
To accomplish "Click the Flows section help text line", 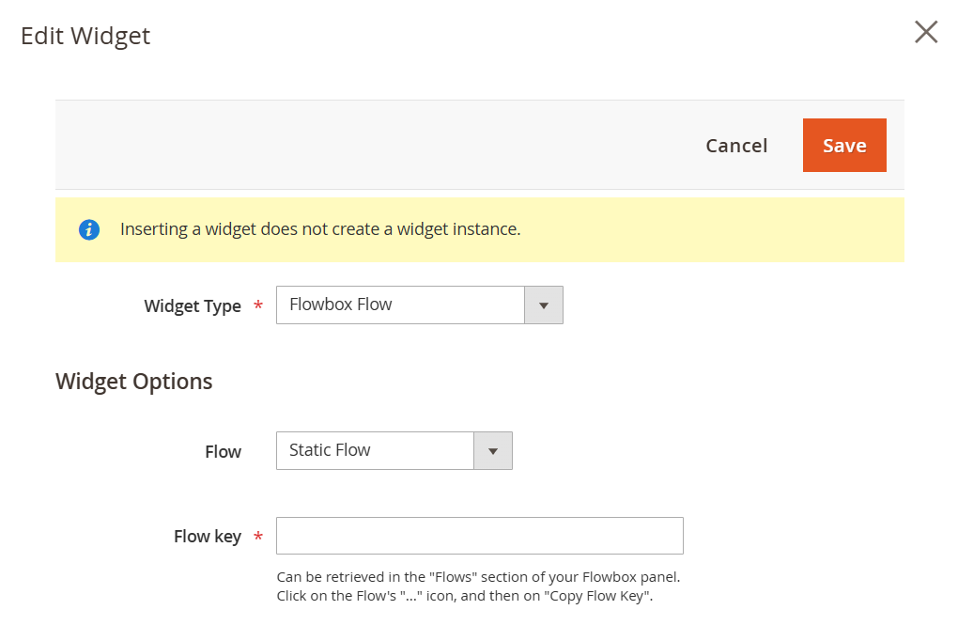I will [x=478, y=577].
